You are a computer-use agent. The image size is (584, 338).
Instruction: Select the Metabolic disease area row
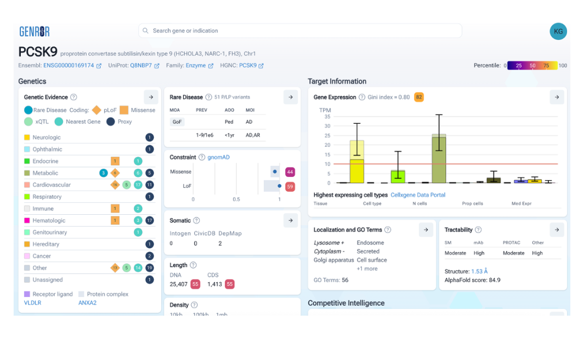(46, 173)
